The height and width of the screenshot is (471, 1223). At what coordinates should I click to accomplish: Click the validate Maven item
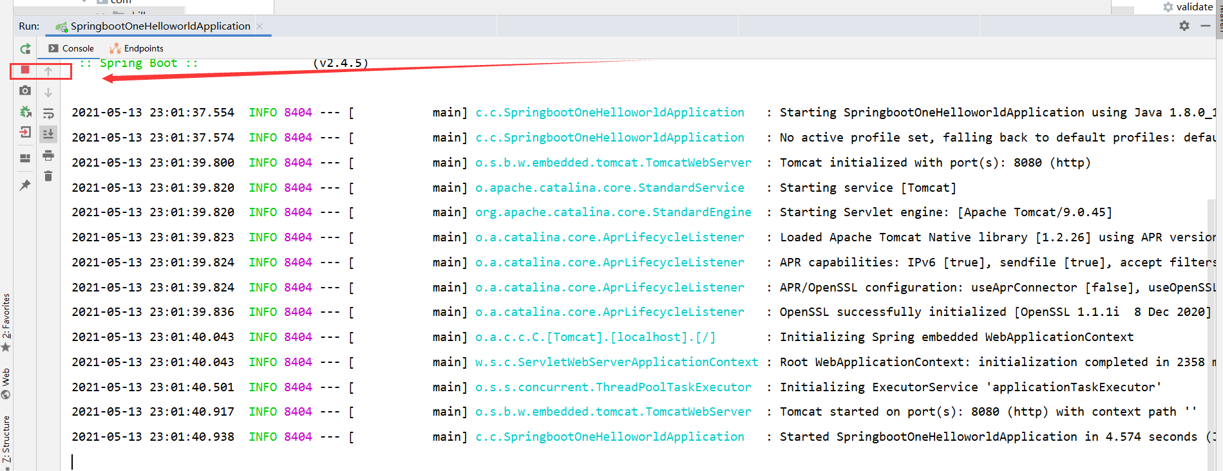tap(1188, 6)
